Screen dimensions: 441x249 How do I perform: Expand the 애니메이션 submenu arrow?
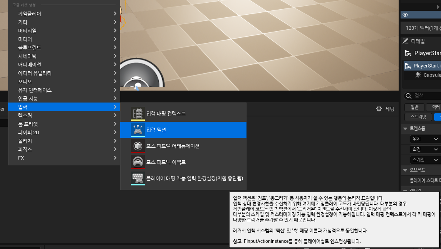115,64
